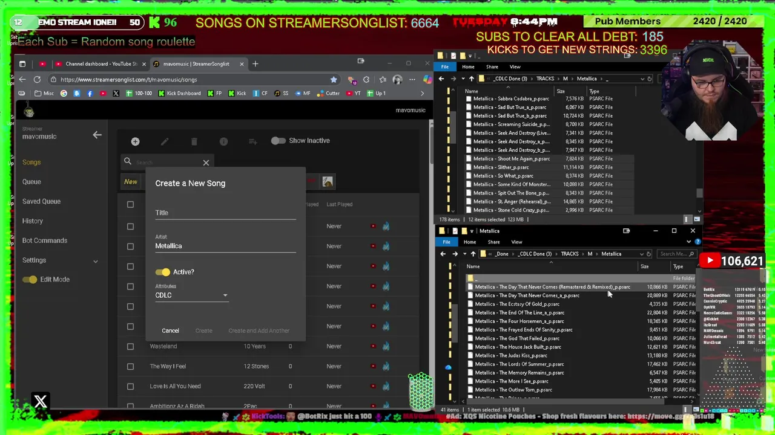Viewport: 775px width, 435px height.
Task: Click the edit pencil icon in song toolbar
Action: point(165,141)
